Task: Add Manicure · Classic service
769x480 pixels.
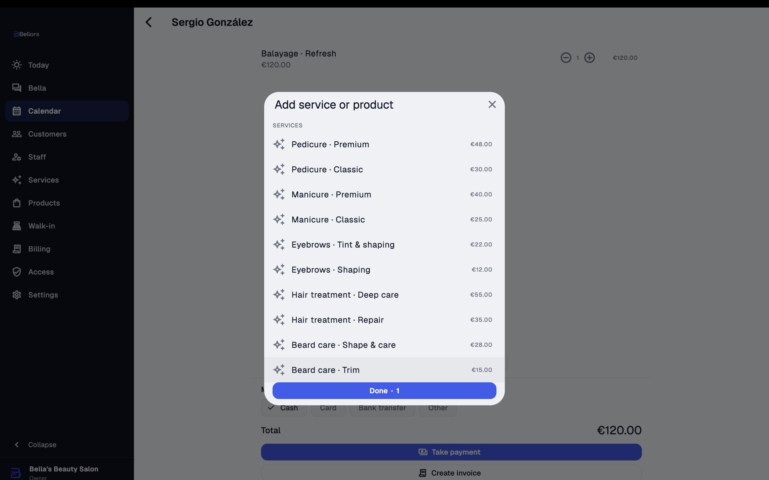Action: click(384, 219)
